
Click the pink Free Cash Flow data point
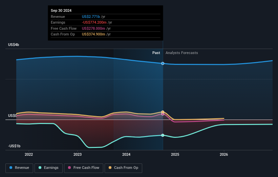(163, 114)
